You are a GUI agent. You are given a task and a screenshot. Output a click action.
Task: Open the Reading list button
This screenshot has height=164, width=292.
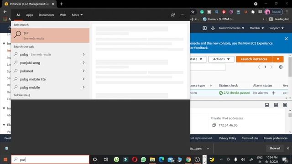pyautogui.click(x=279, y=19)
